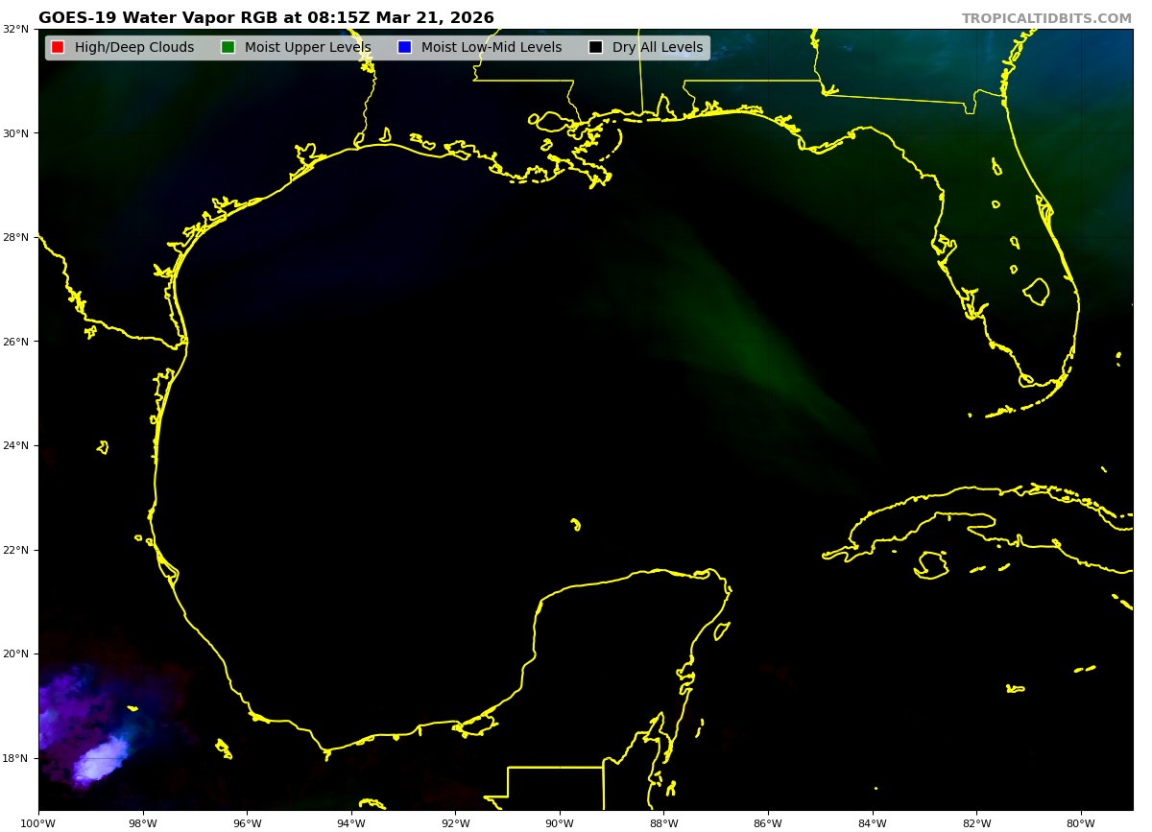Screen dimensions: 1152x832
Task: Open the TROPICALTIDBITS.COM watermark link
Action: (1046, 18)
